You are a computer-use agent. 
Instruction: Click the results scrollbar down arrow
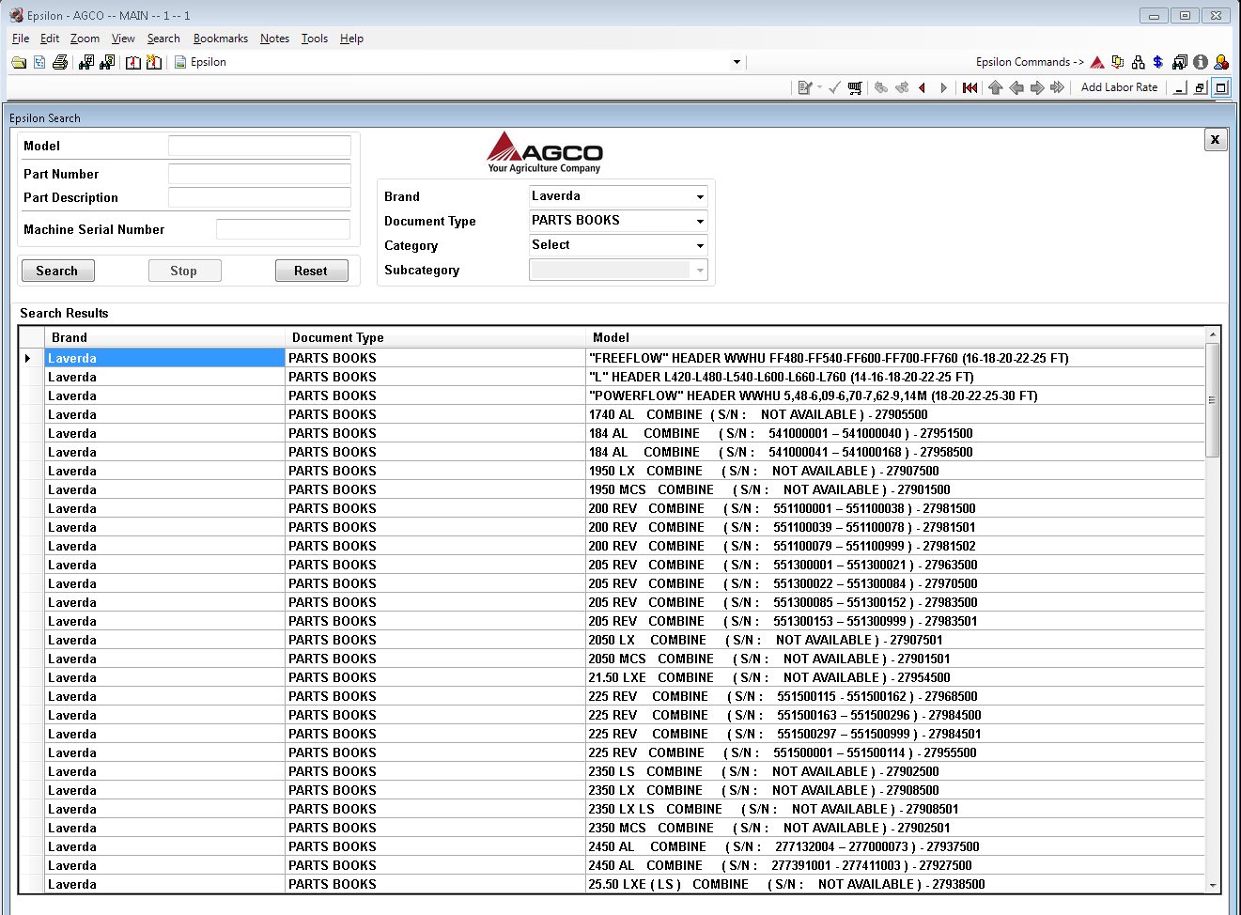click(1212, 885)
